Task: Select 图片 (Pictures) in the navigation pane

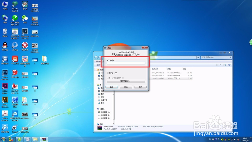Action: point(101,94)
